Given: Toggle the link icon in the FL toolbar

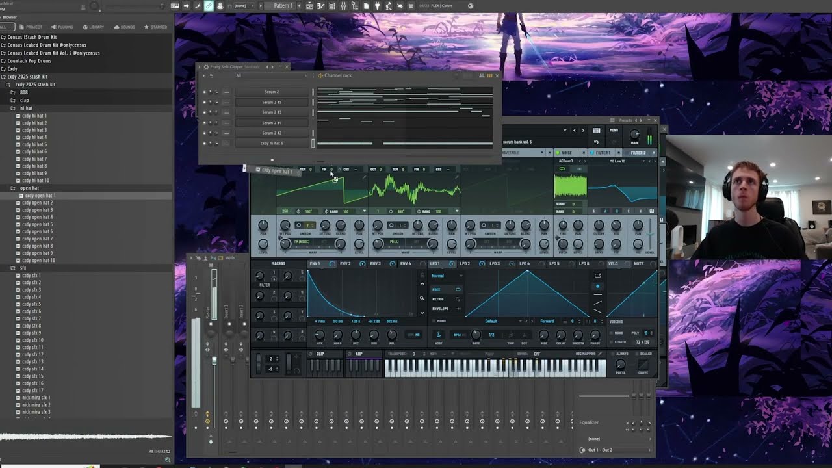Looking at the screenshot, I should (x=209, y=6).
